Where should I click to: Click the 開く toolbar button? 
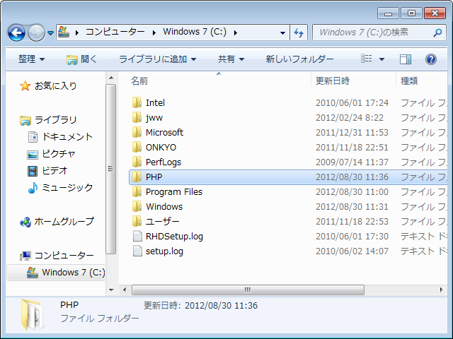[x=82, y=59]
